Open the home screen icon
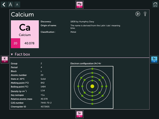The image size is (159, 119). click(x=155, y=4)
